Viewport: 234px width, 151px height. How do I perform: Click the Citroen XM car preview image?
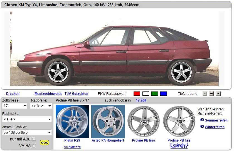(x=114, y=49)
